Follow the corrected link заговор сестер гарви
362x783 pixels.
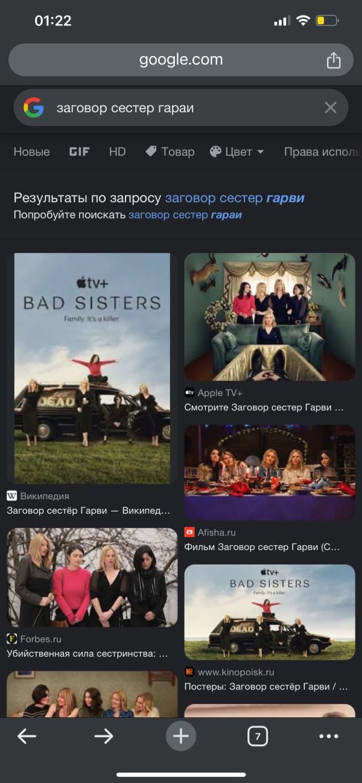pyautogui.click(x=235, y=198)
